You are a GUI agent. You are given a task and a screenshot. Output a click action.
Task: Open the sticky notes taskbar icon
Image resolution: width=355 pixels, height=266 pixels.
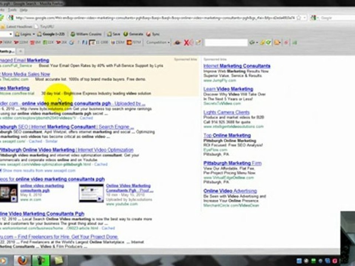point(58,260)
